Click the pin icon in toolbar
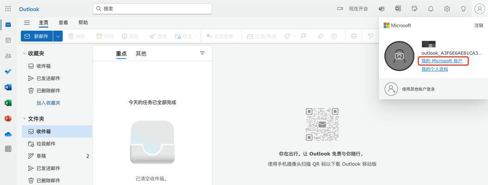Screen dimensions: 488x185 [x=320, y=37]
